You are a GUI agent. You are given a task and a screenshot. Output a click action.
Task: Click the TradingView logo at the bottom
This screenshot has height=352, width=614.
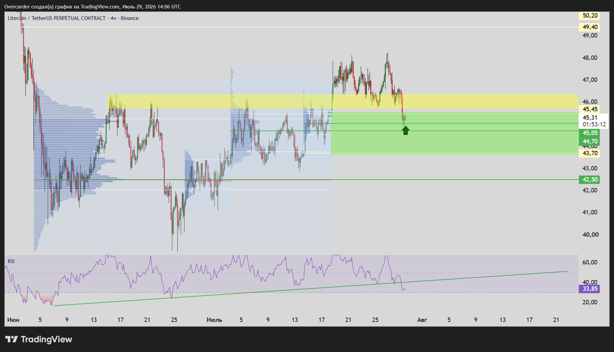point(39,339)
